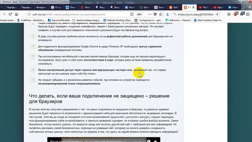
Task: Open the Best Tankless Water bookmark
Action: coord(208,20)
